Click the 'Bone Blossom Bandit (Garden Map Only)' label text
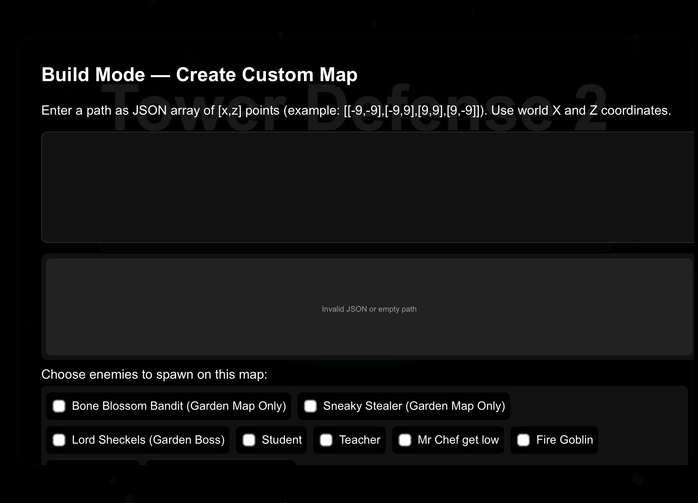 [179, 406]
